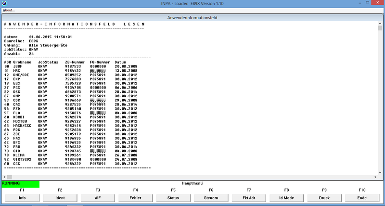The width and height of the screenshot is (385, 206).
Task: Click the F3 AIF button
Action: [x=98, y=198]
